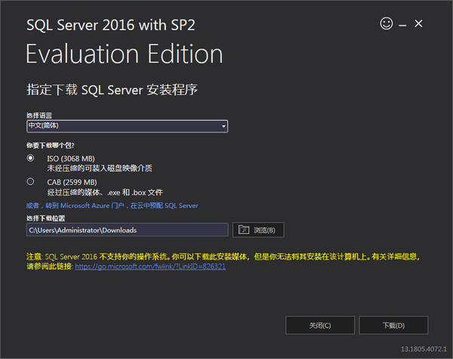Click the smiley feedback icon

387,23
